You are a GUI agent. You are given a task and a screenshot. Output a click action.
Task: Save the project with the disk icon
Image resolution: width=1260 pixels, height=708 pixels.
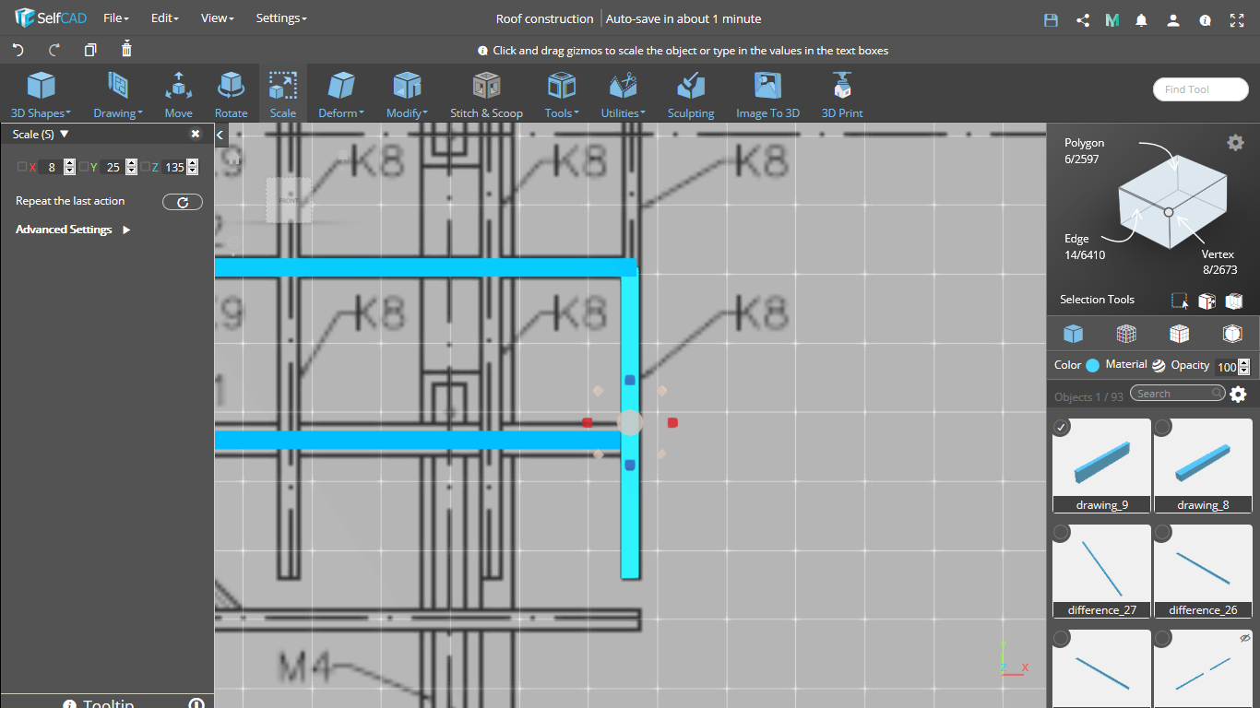pos(1051,19)
